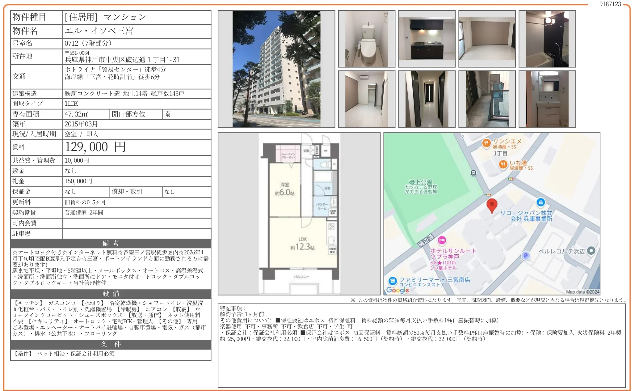Open the toilet room photo
This screenshot has width=635, height=391.
366,39
